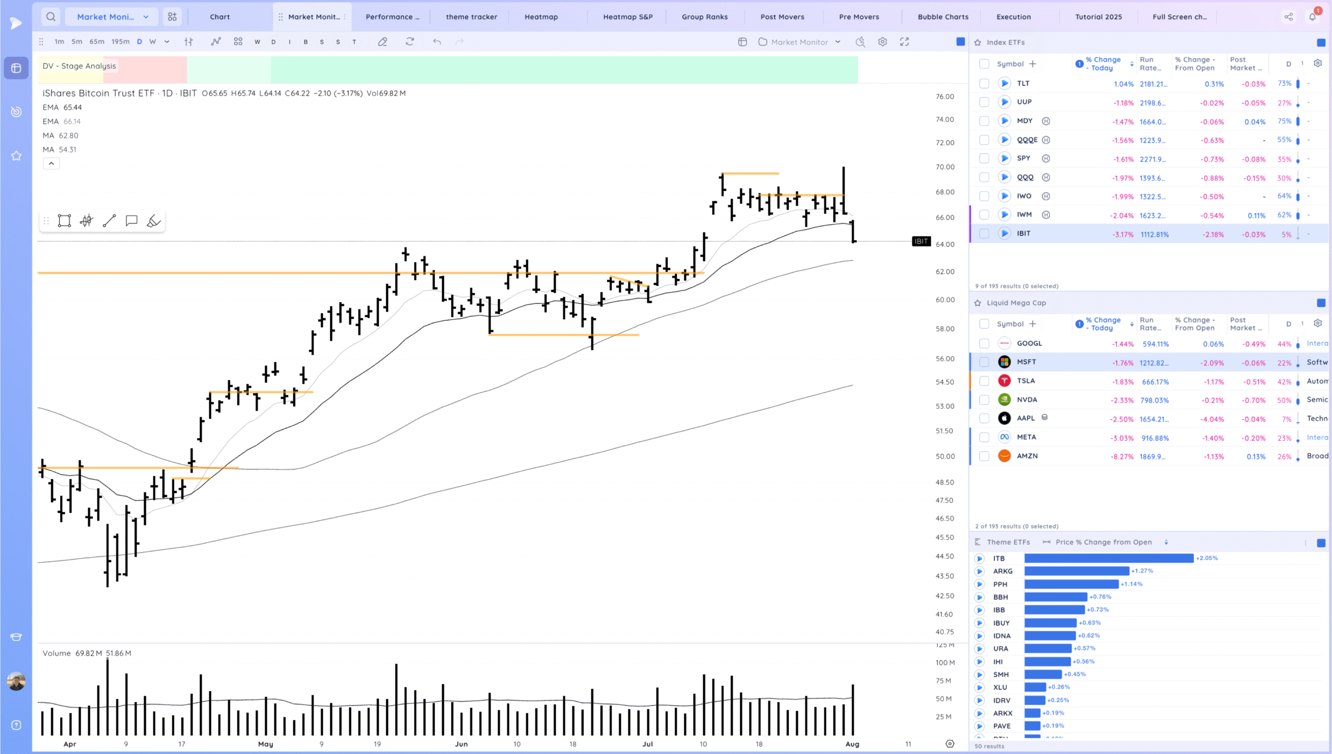Toggle select-all checkbox in Index ETFs header
The width and height of the screenshot is (1332, 754).
point(984,64)
